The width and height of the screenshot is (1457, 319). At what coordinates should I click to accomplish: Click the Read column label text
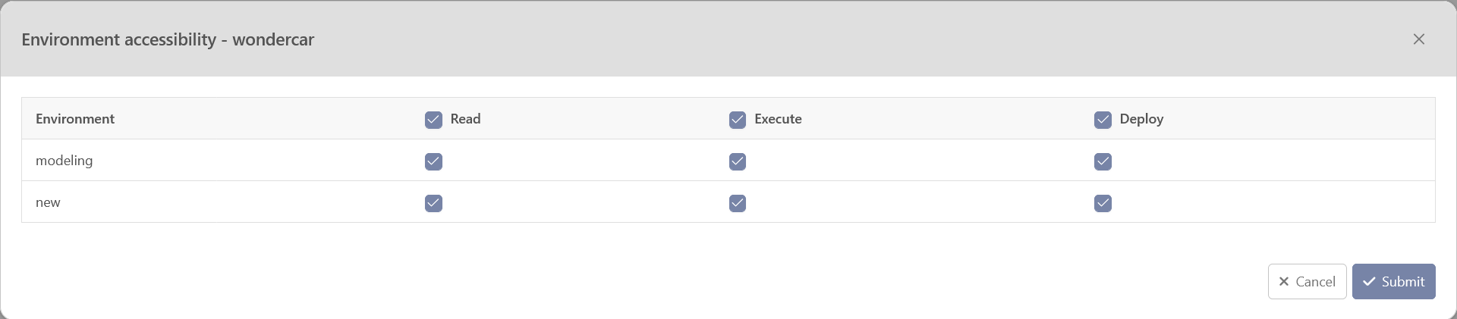[465, 119]
